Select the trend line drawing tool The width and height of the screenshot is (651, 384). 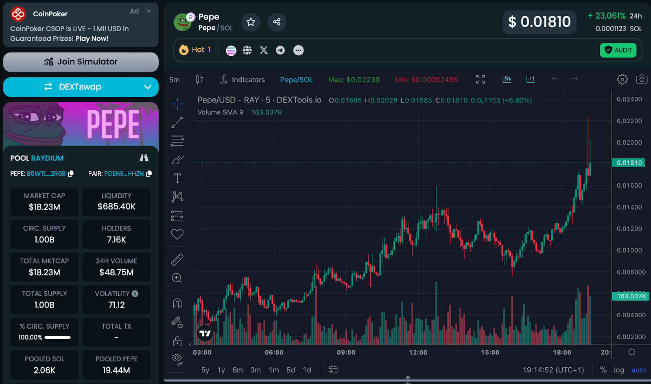(x=177, y=122)
